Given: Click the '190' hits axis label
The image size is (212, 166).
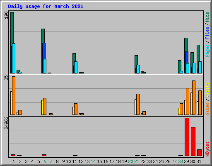Looking at the screenshot, I should [6, 15].
